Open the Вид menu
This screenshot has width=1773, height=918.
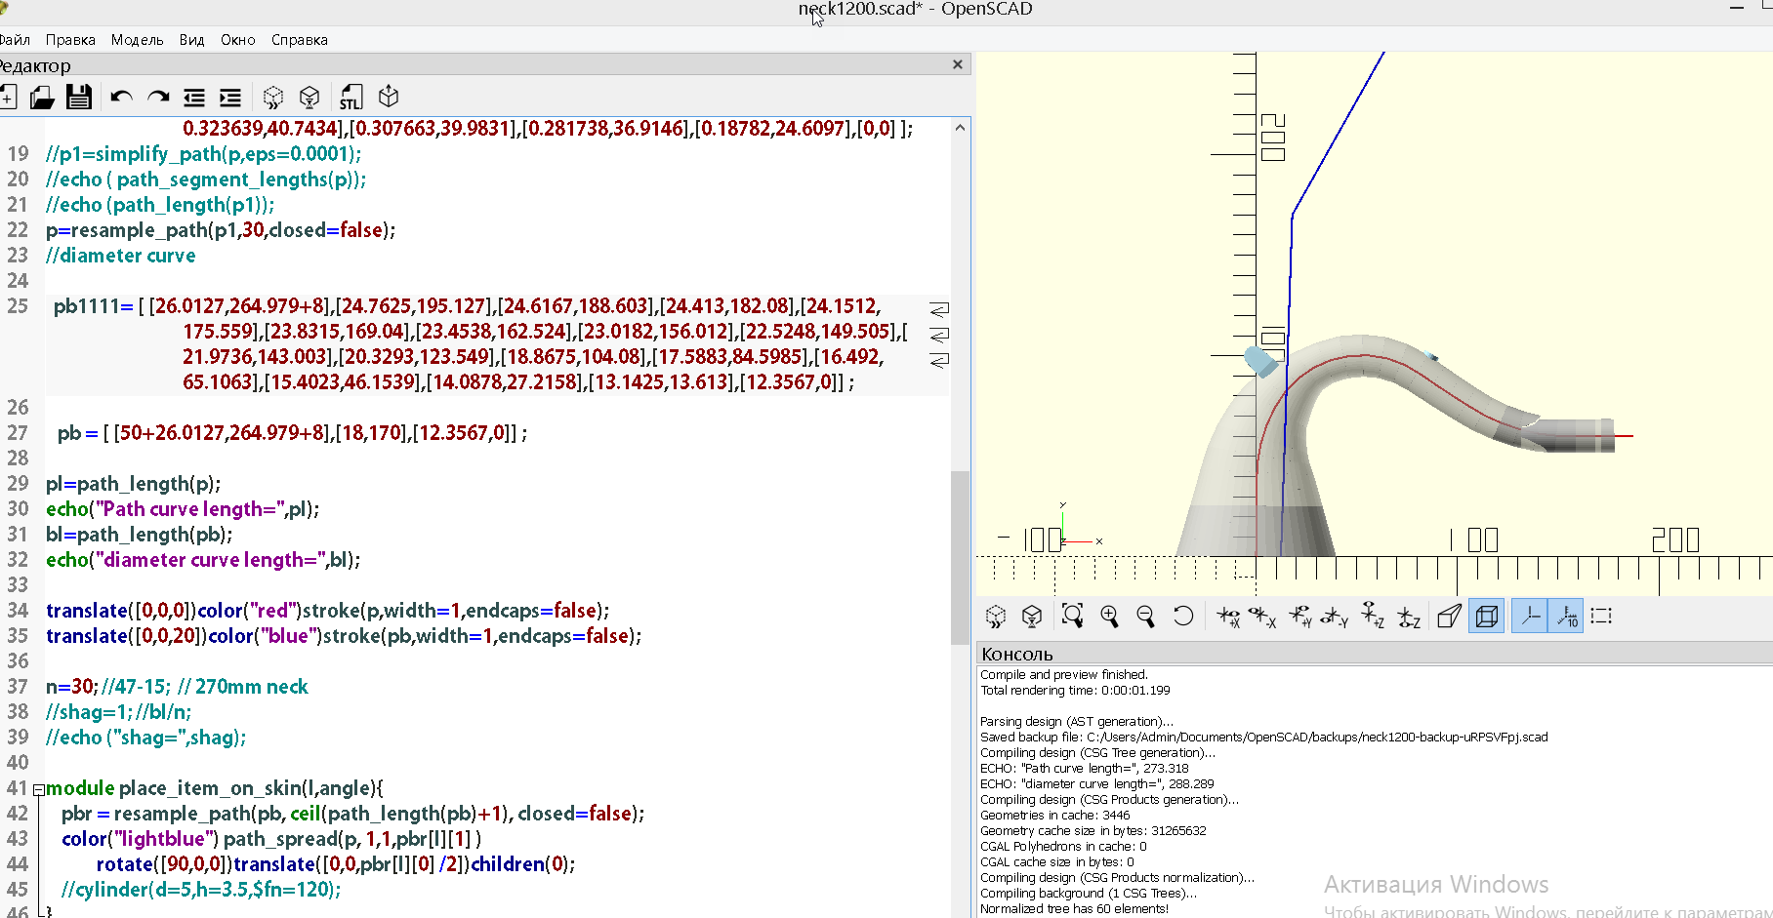191,40
